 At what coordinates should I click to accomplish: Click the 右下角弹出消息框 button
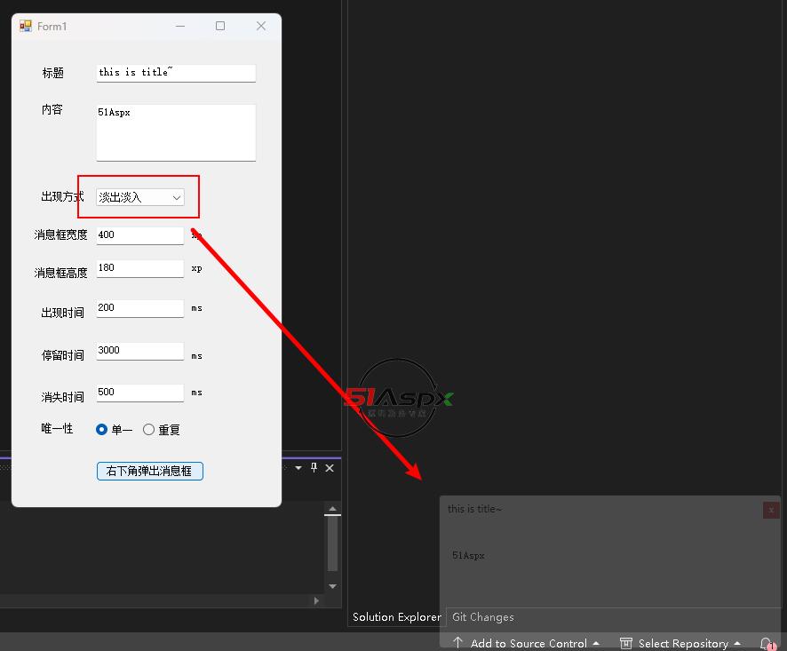pyautogui.click(x=149, y=471)
